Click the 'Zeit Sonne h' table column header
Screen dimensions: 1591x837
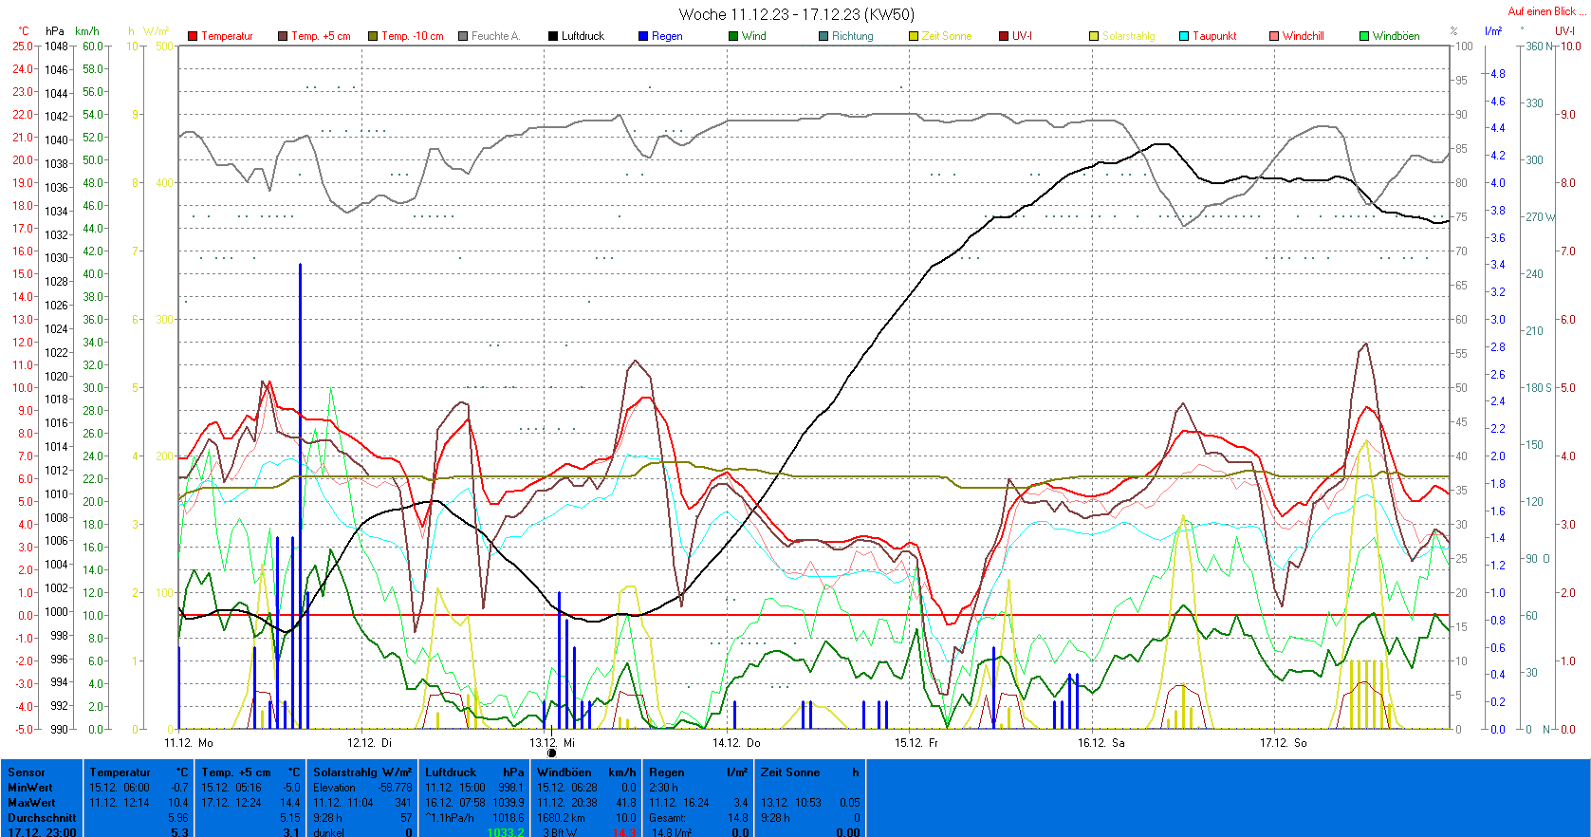[x=810, y=772]
